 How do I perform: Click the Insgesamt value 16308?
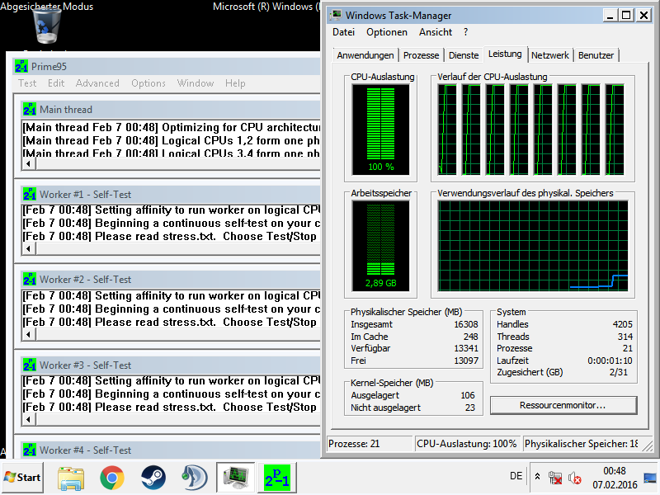[x=466, y=324]
